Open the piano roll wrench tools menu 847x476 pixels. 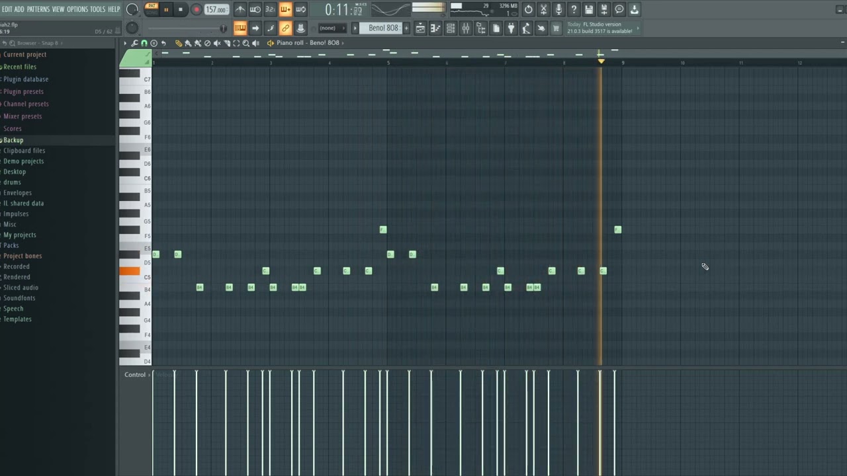click(135, 43)
